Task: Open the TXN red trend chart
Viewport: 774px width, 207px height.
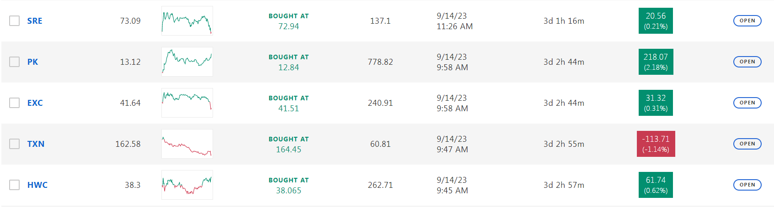Action: pyautogui.click(x=187, y=144)
